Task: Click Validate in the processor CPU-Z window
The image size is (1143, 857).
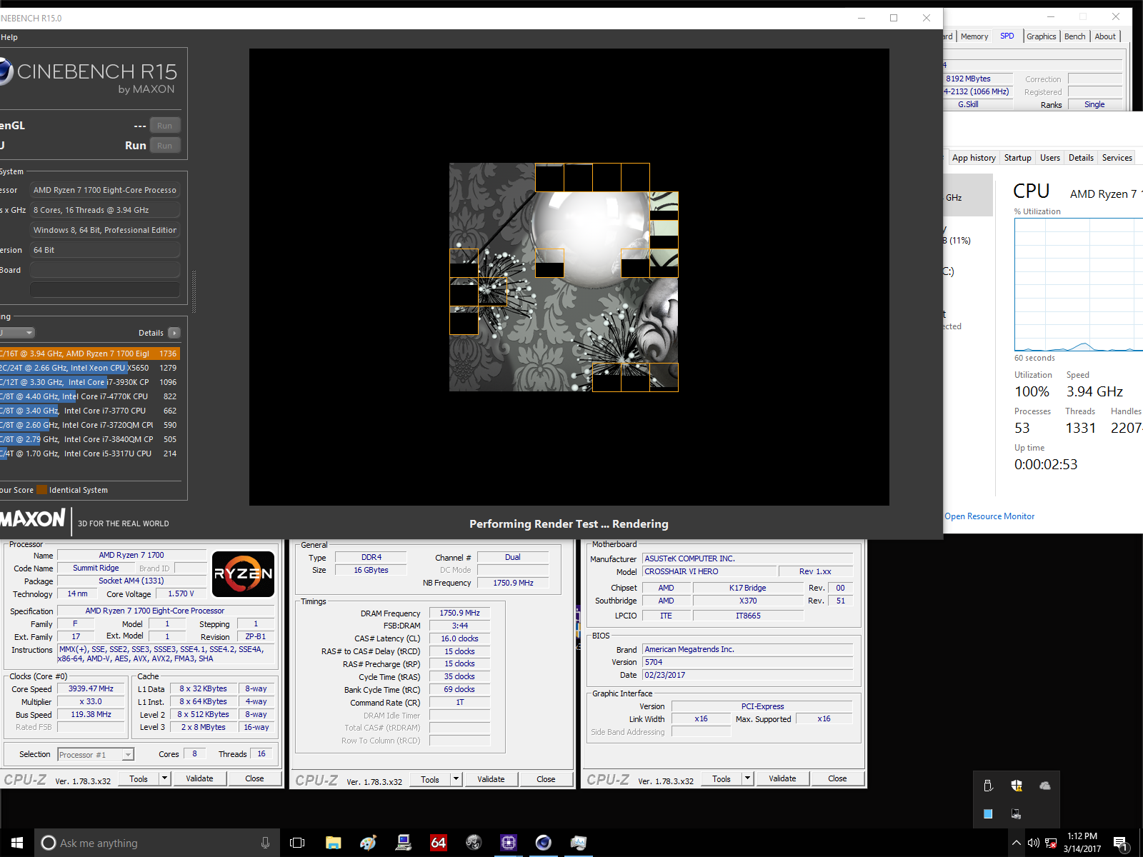Action: click(x=199, y=778)
